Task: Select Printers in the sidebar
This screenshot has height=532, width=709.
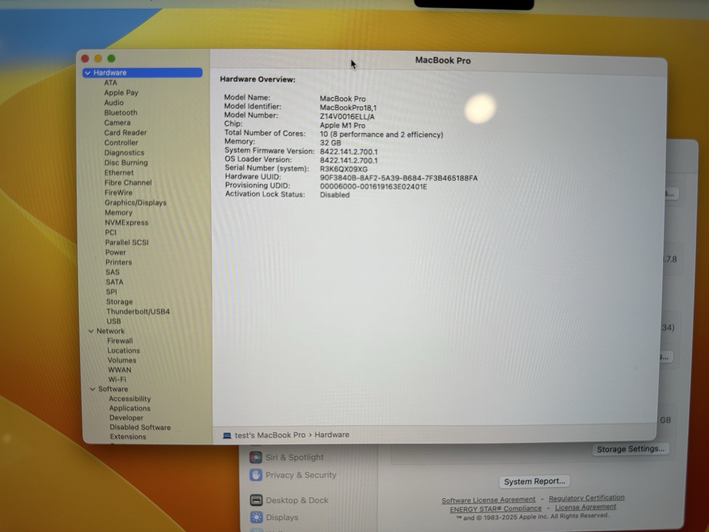Action: pyautogui.click(x=118, y=262)
